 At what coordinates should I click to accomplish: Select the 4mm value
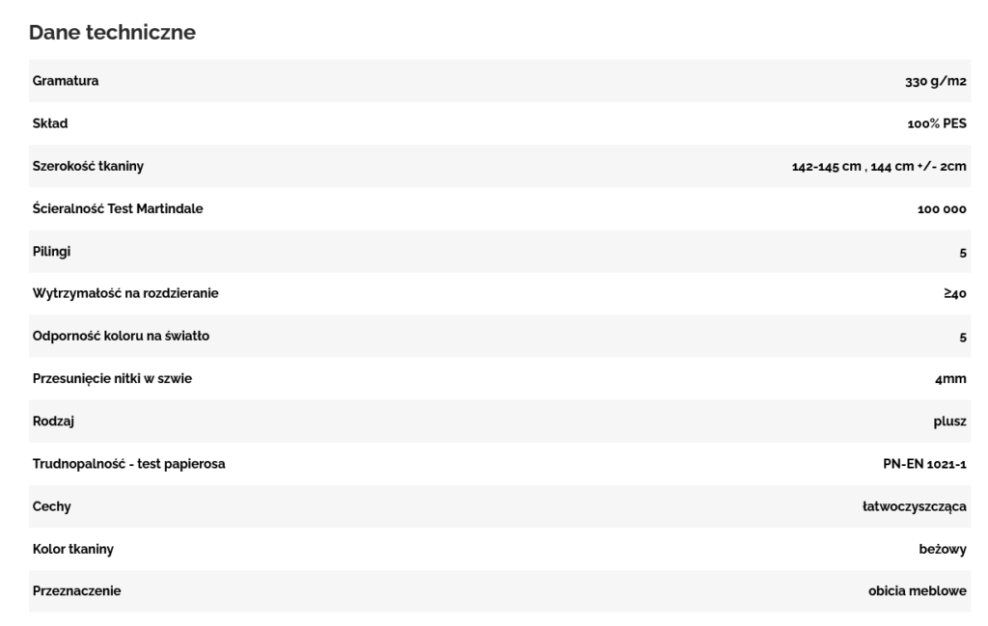click(950, 379)
